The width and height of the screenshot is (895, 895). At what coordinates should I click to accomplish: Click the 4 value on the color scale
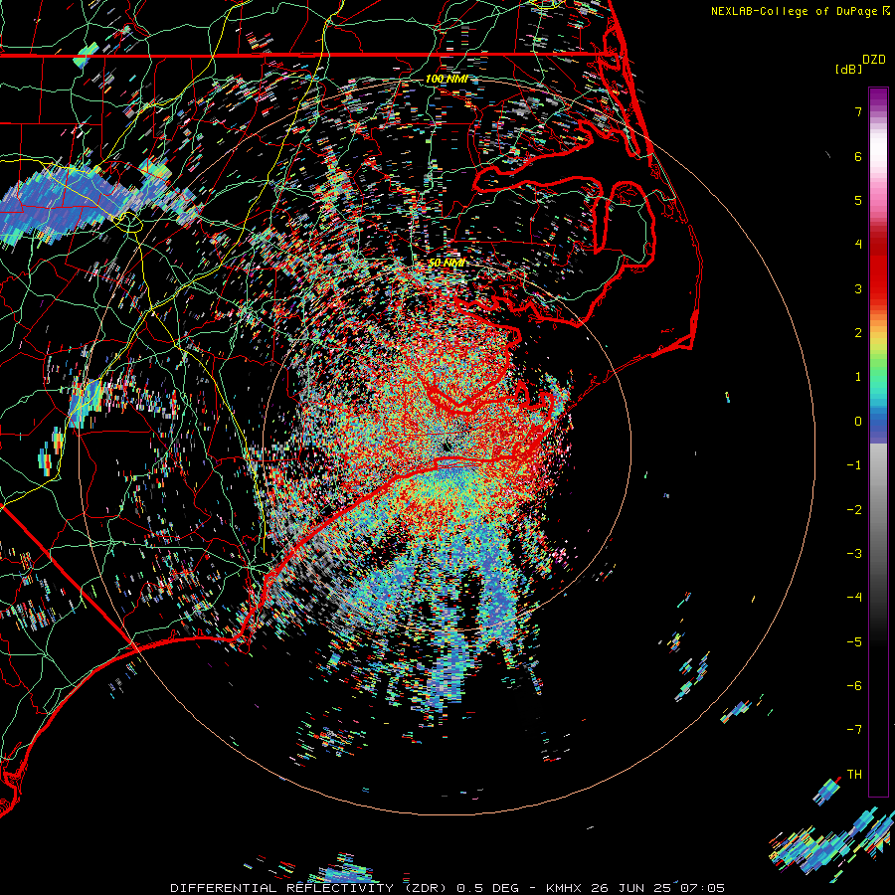pos(858,245)
